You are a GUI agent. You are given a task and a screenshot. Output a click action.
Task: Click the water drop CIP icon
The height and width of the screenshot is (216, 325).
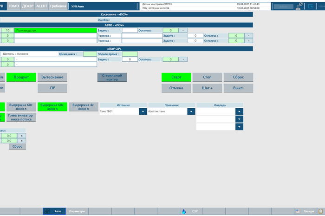pos(184,211)
